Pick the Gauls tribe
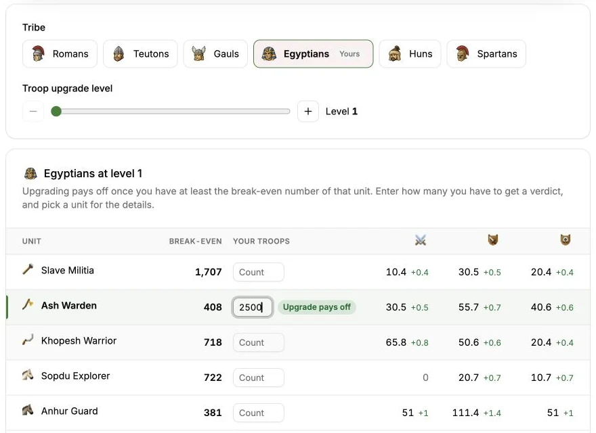The width and height of the screenshot is (596, 433). pyautogui.click(x=215, y=54)
